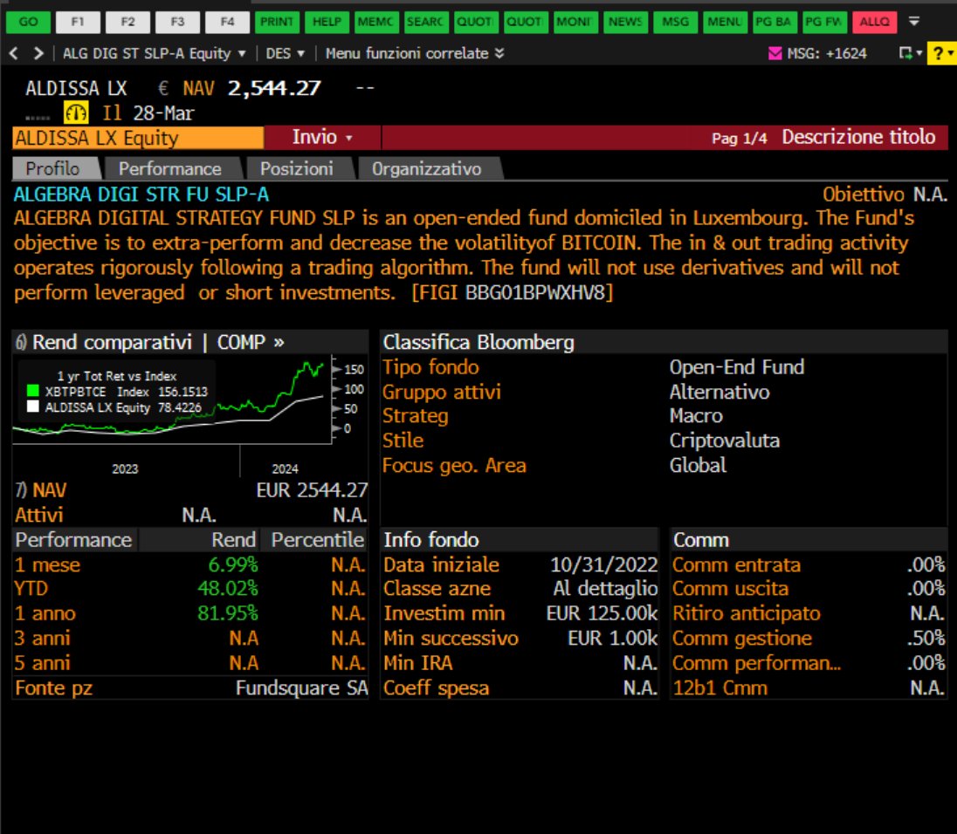Open messages via pink envelope icon
The height and width of the screenshot is (834, 957).
775,53
